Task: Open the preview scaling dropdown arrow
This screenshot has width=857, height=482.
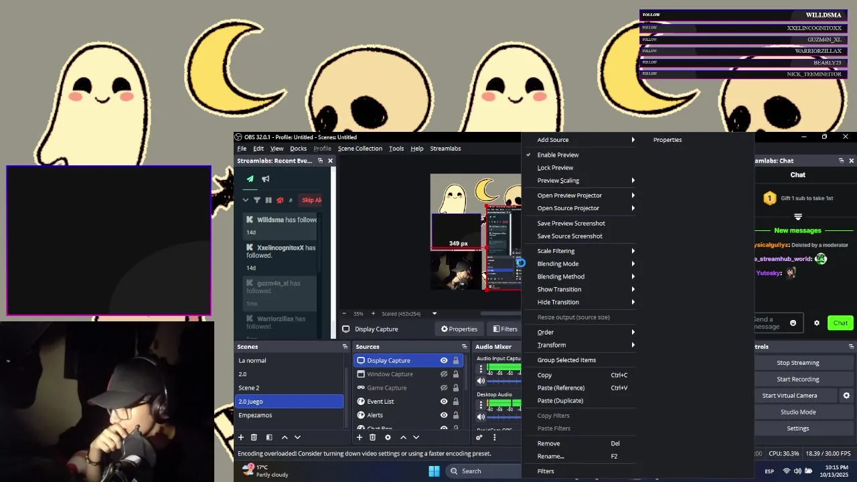Action: (x=435, y=313)
